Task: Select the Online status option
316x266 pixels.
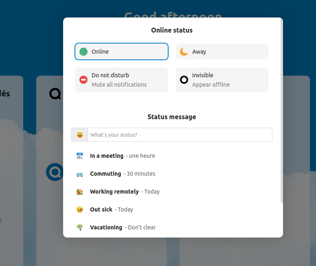Action: 121,52
